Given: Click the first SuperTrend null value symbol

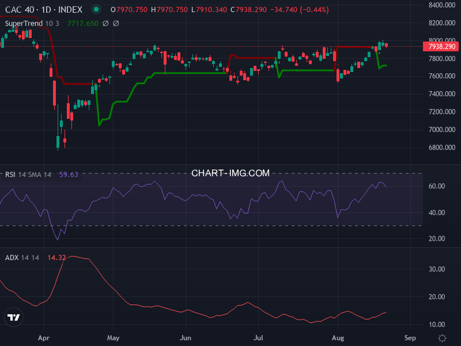Looking at the screenshot, I should (105, 23).
